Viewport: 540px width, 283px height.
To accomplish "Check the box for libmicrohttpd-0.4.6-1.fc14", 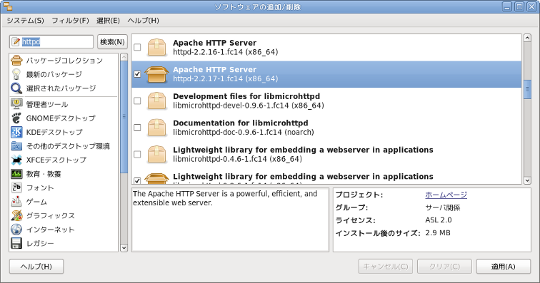I will 137,155.
